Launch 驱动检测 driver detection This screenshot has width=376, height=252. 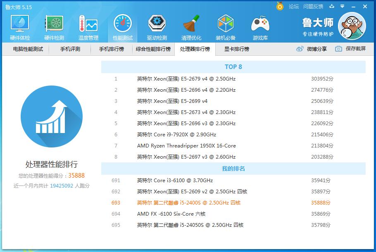(x=156, y=26)
